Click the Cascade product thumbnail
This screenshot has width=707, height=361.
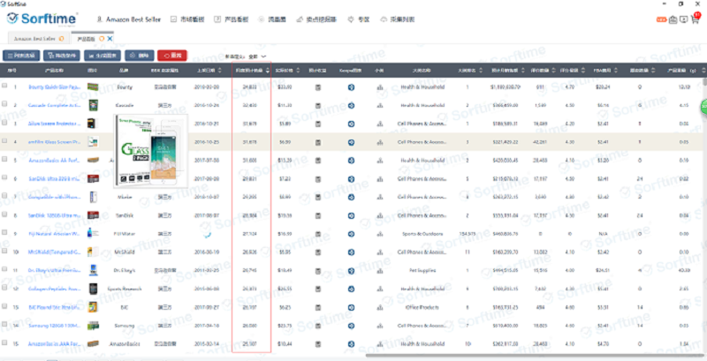pyautogui.click(x=93, y=105)
